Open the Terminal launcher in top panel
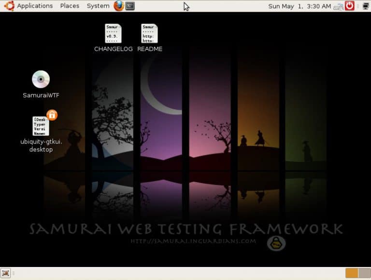Screen dimensions: 371x280 point(130,6)
